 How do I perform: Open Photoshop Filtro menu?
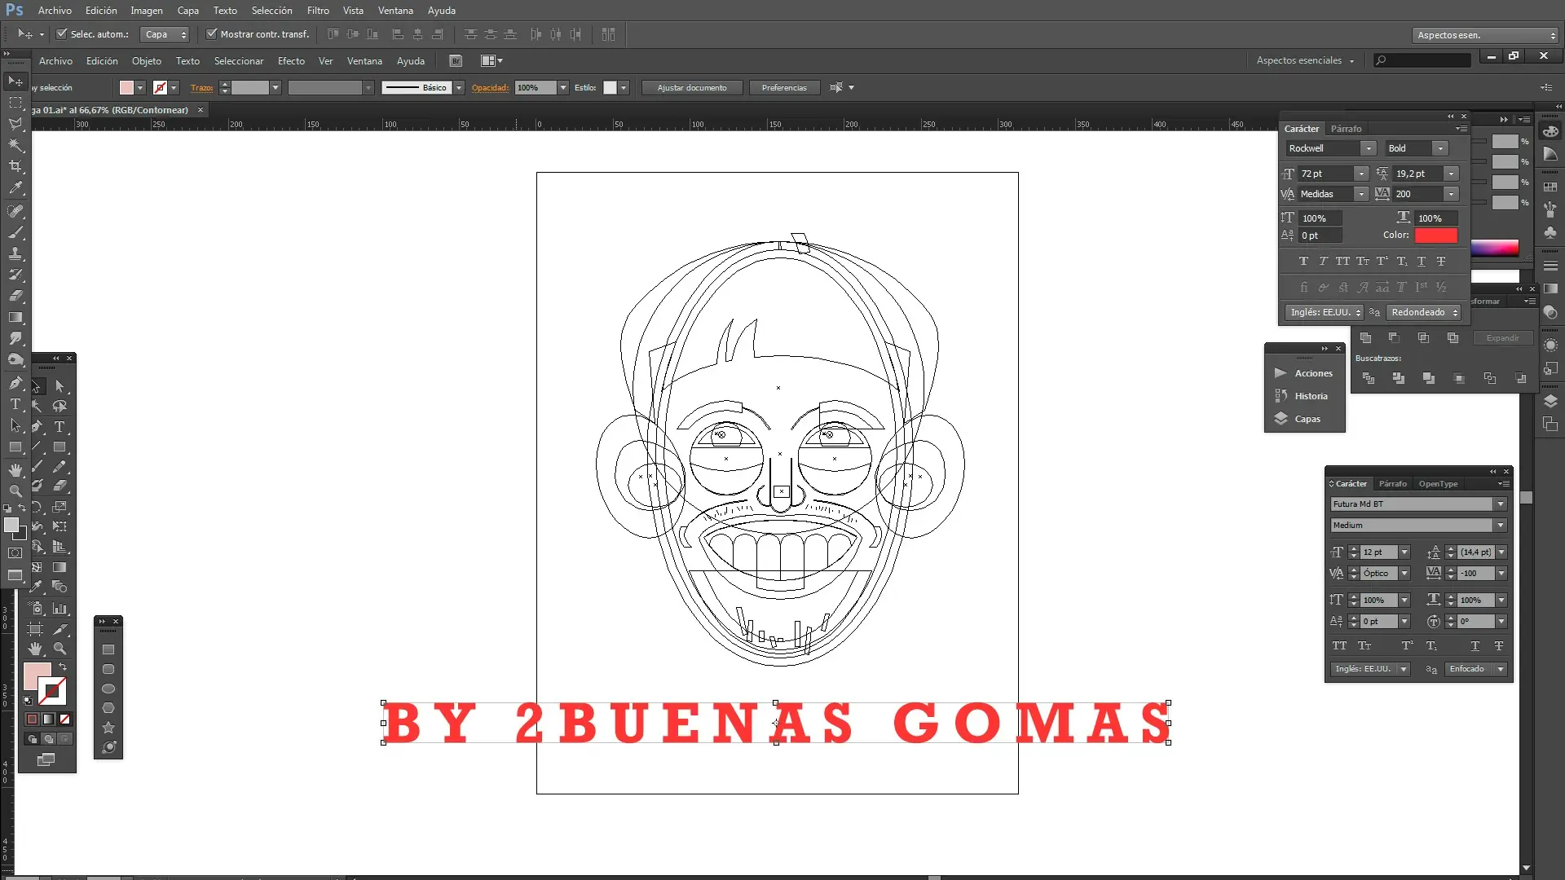(x=318, y=11)
